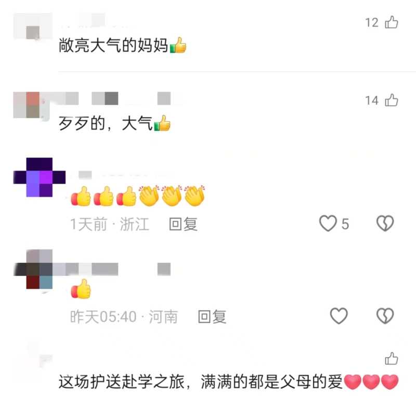The height and width of the screenshot is (407, 416).
Task: Tap the single thumbs-up emoji comment from 河南
Action: coord(81,289)
